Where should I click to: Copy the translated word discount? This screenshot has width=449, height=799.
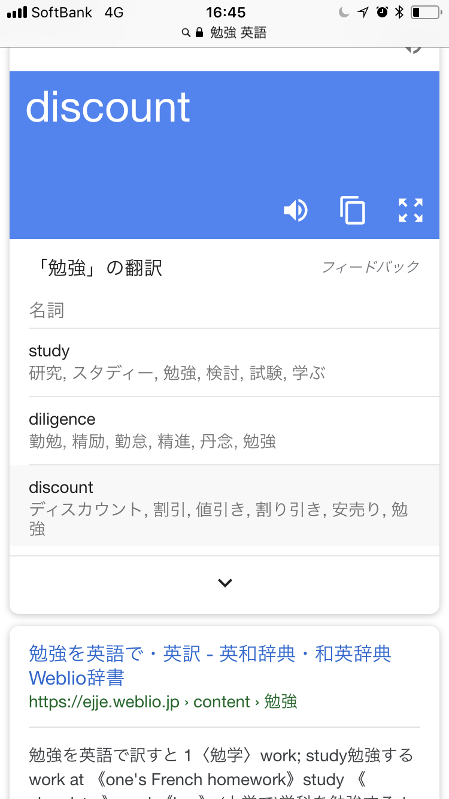point(353,210)
